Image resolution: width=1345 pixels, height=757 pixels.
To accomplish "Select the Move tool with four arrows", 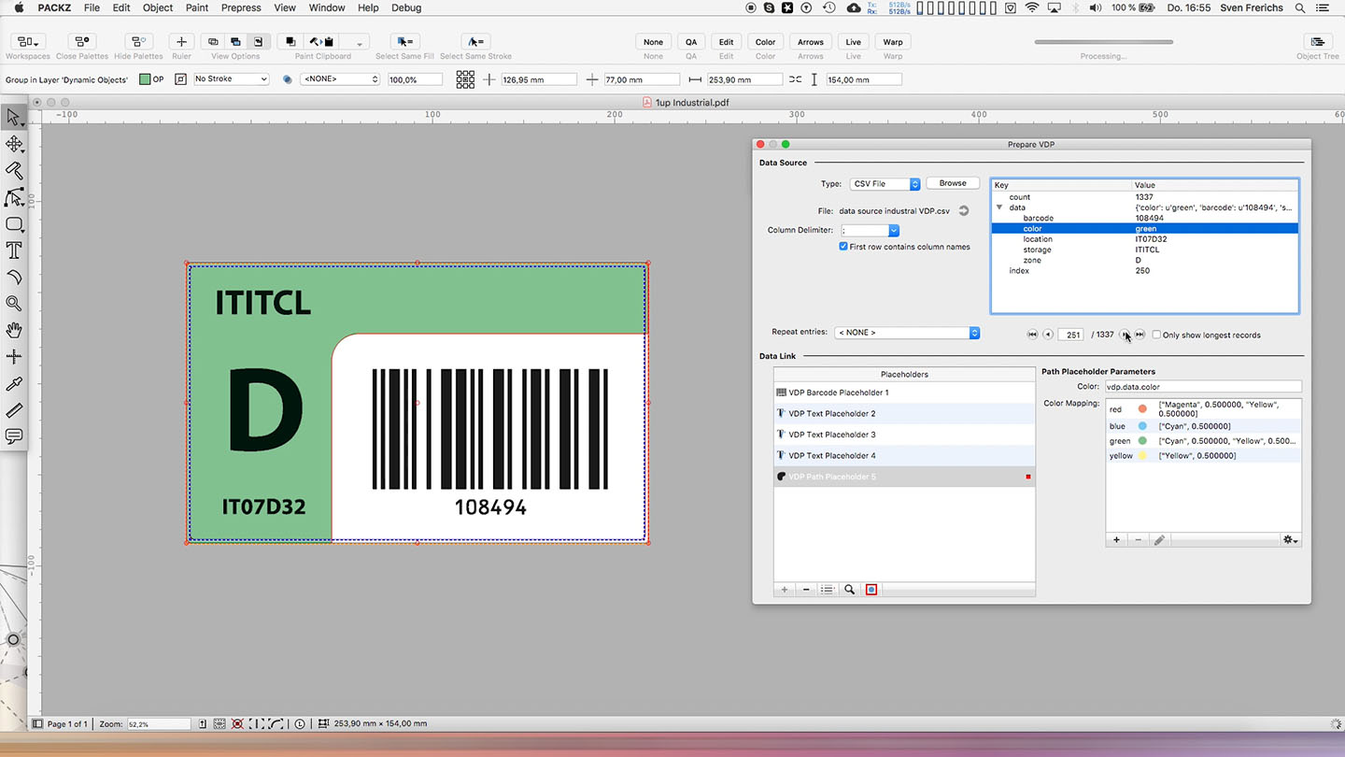I will coord(13,144).
